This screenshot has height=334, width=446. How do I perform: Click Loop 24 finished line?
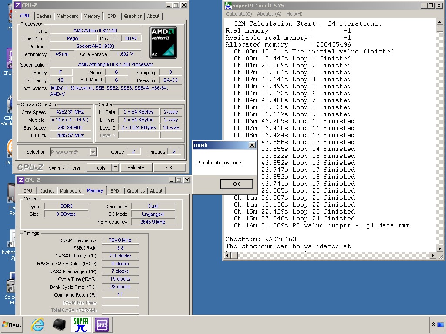294,219
